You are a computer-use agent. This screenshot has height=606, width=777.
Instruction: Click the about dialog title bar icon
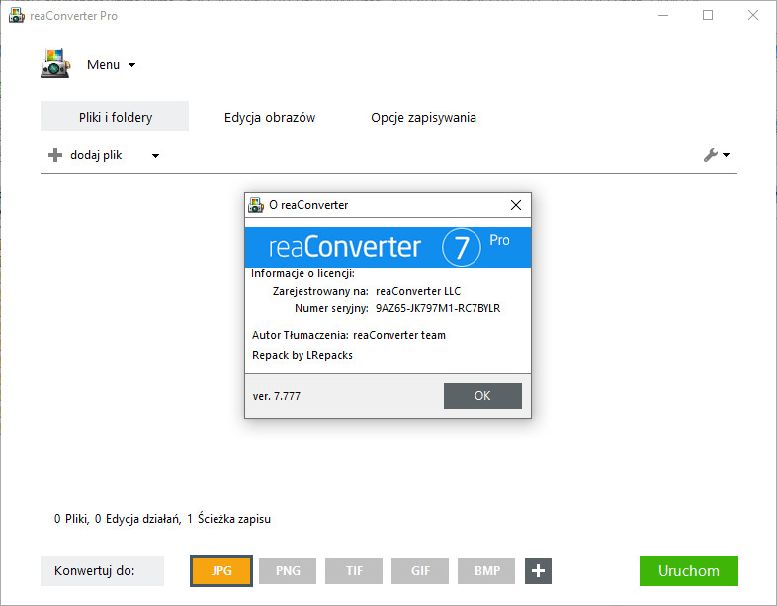tap(256, 205)
